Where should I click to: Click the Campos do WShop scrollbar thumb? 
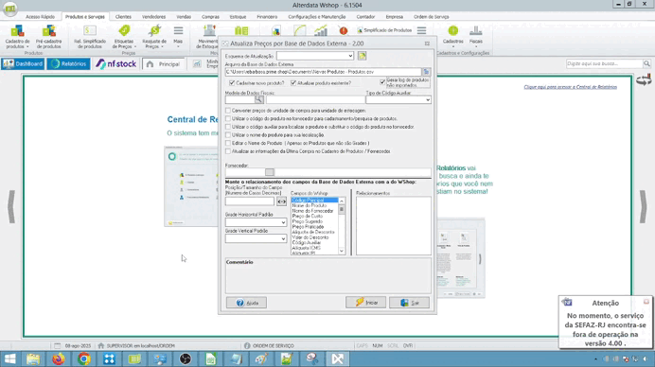342,210
